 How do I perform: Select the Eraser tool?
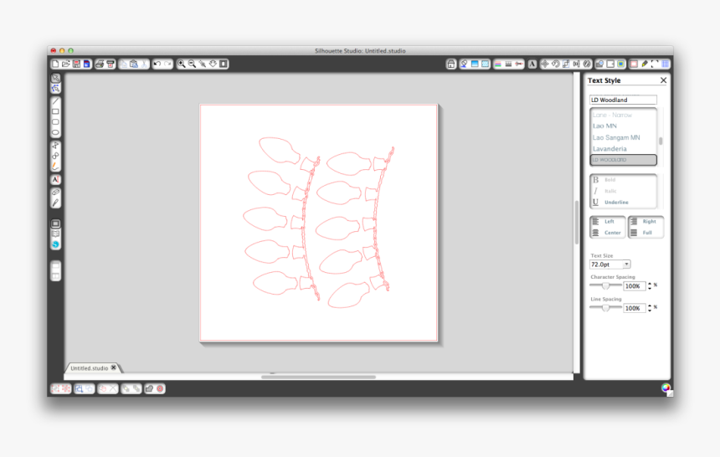pyautogui.click(x=55, y=192)
